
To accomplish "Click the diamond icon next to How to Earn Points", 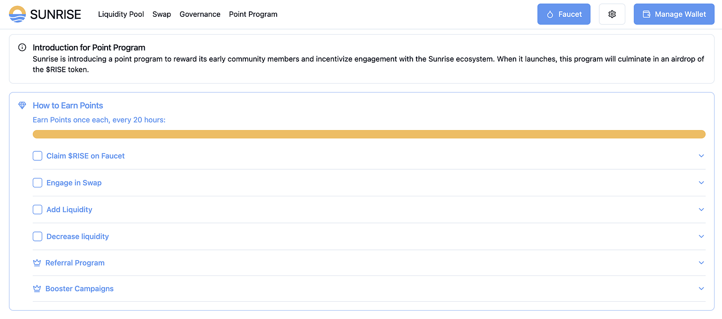I will click(22, 105).
